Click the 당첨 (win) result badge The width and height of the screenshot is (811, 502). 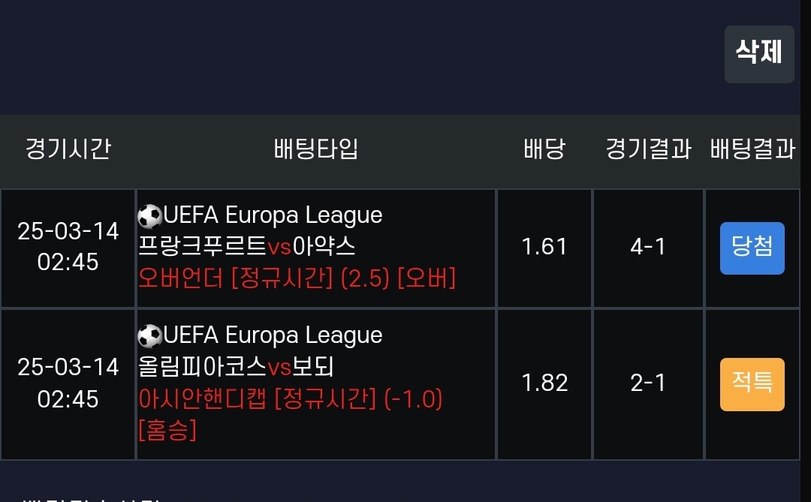752,248
